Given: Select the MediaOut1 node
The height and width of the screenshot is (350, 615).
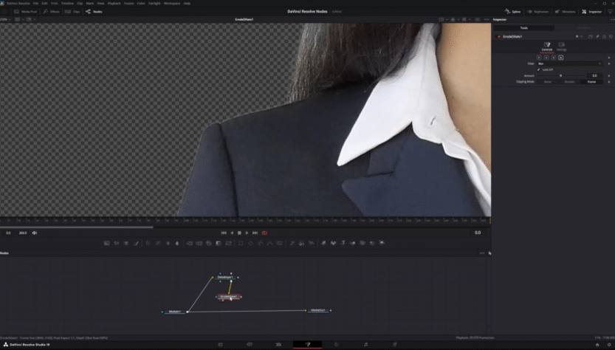Looking at the screenshot, I should 318,310.
